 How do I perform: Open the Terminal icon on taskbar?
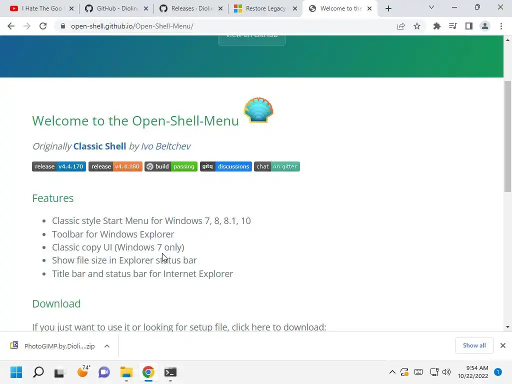pyautogui.click(x=170, y=372)
